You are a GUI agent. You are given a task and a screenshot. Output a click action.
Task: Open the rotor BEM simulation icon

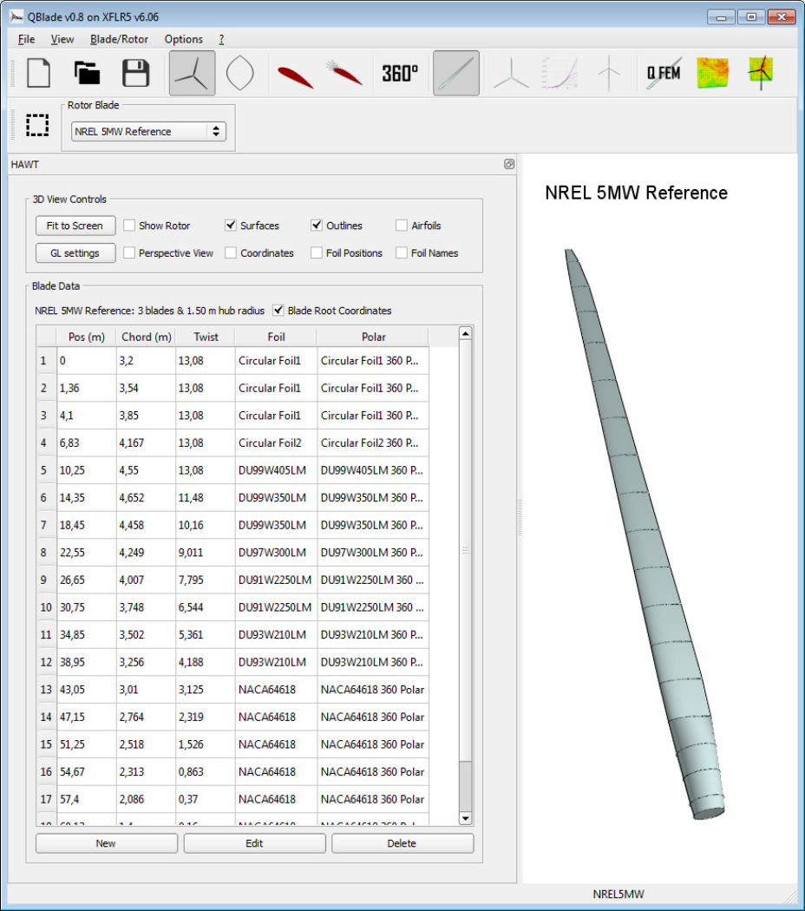[511, 73]
